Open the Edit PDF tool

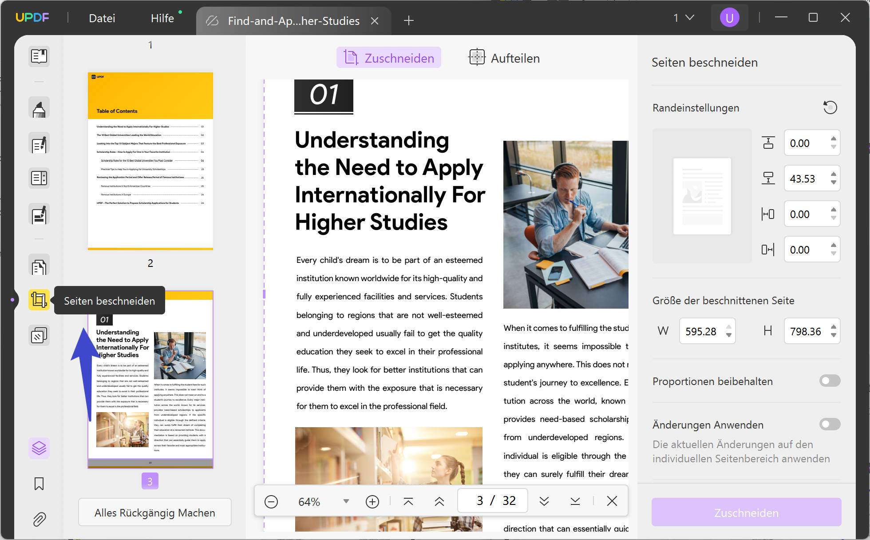(x=39, y=144)
